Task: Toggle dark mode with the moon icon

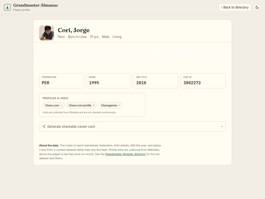Action: coord(257,7)
